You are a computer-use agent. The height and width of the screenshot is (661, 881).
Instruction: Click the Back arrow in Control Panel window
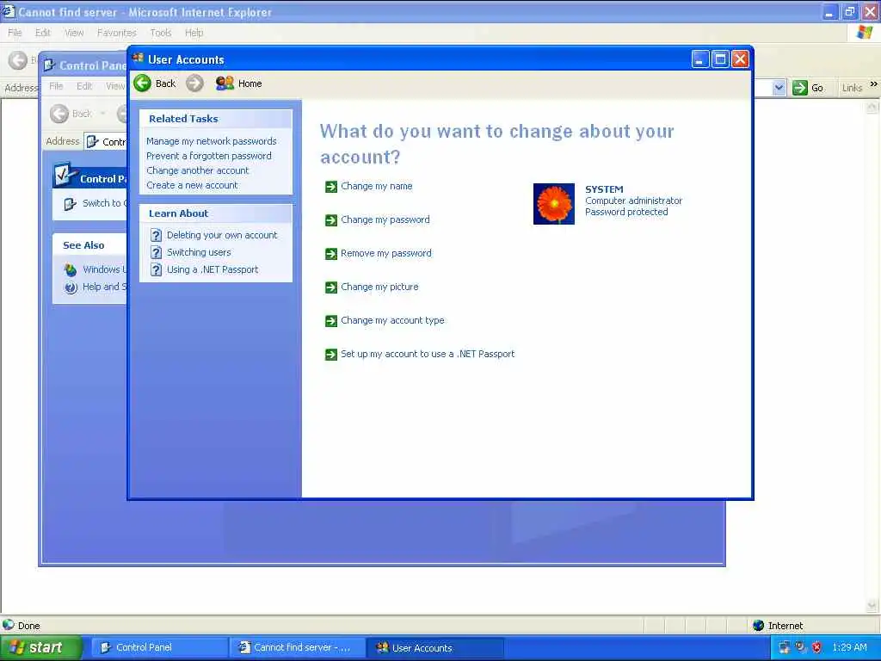click(59, 114)
